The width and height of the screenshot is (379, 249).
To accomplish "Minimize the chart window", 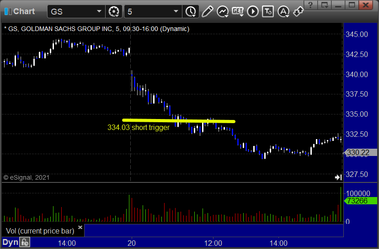I will coord(338,5).
